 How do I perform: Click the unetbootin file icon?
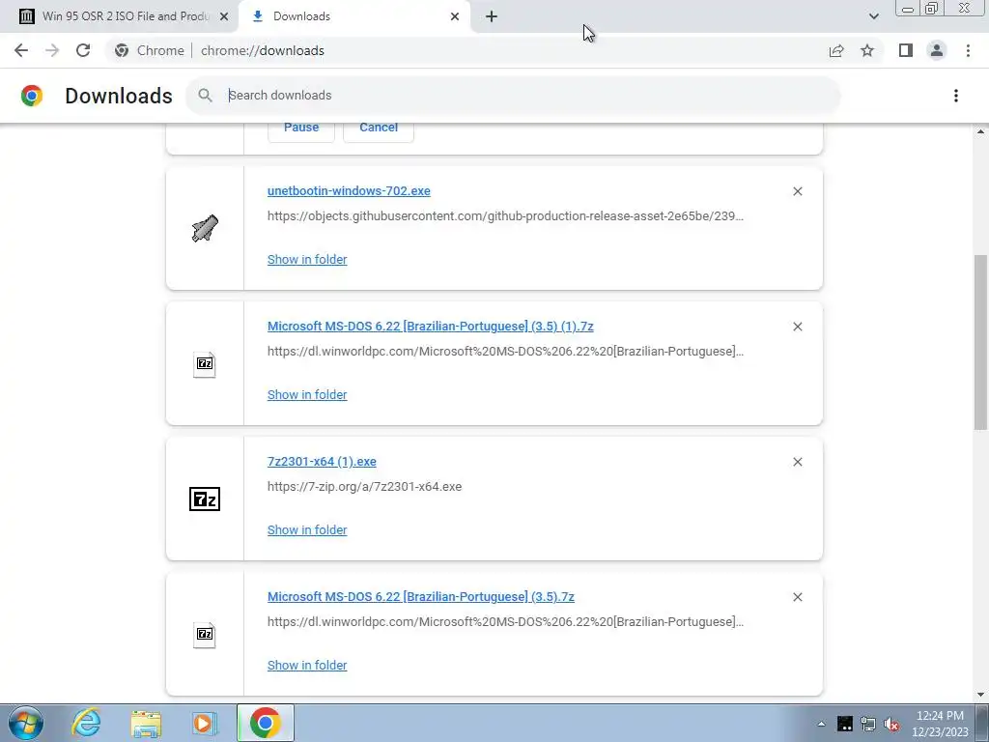point(205,228)
